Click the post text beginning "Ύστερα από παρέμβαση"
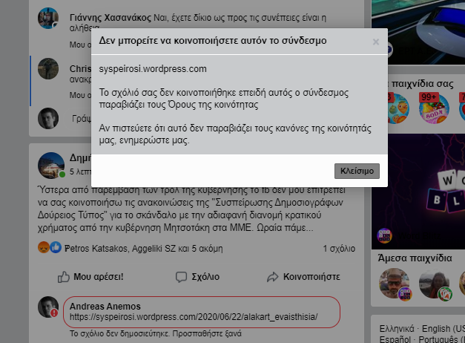Image resolution: width=465 pixels, height=343 pixels. click(x=191, y=209)
